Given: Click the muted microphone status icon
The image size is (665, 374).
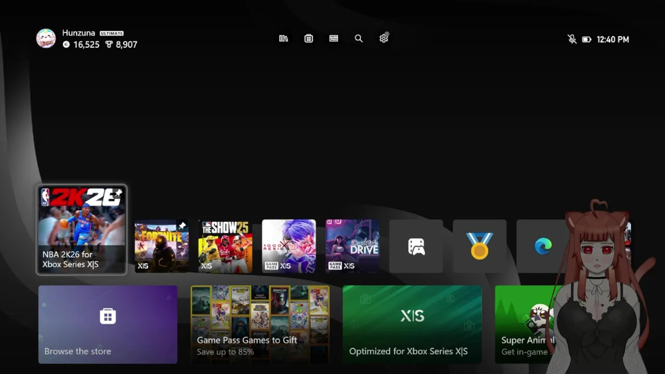Looking at the screenshot, I should click(572, 39).
